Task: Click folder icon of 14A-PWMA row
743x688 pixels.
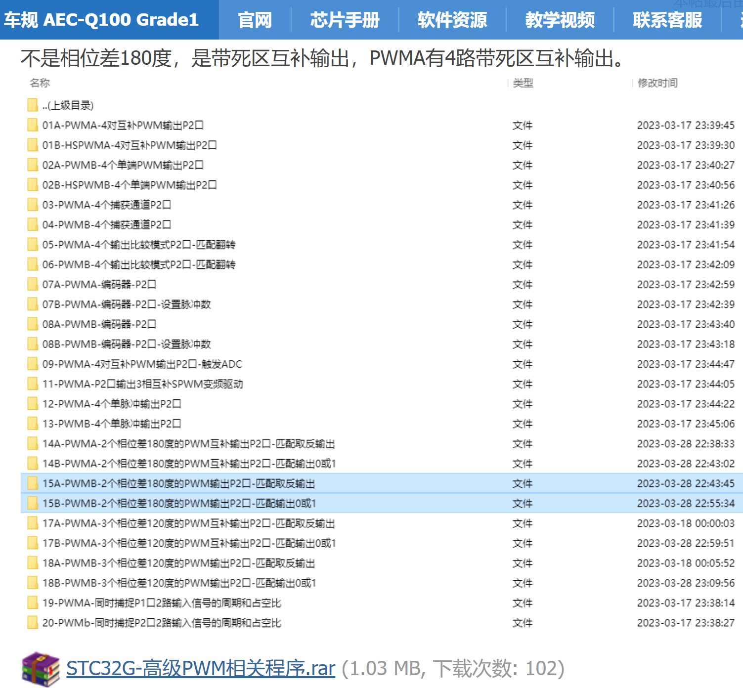Action: pos(33,443)
